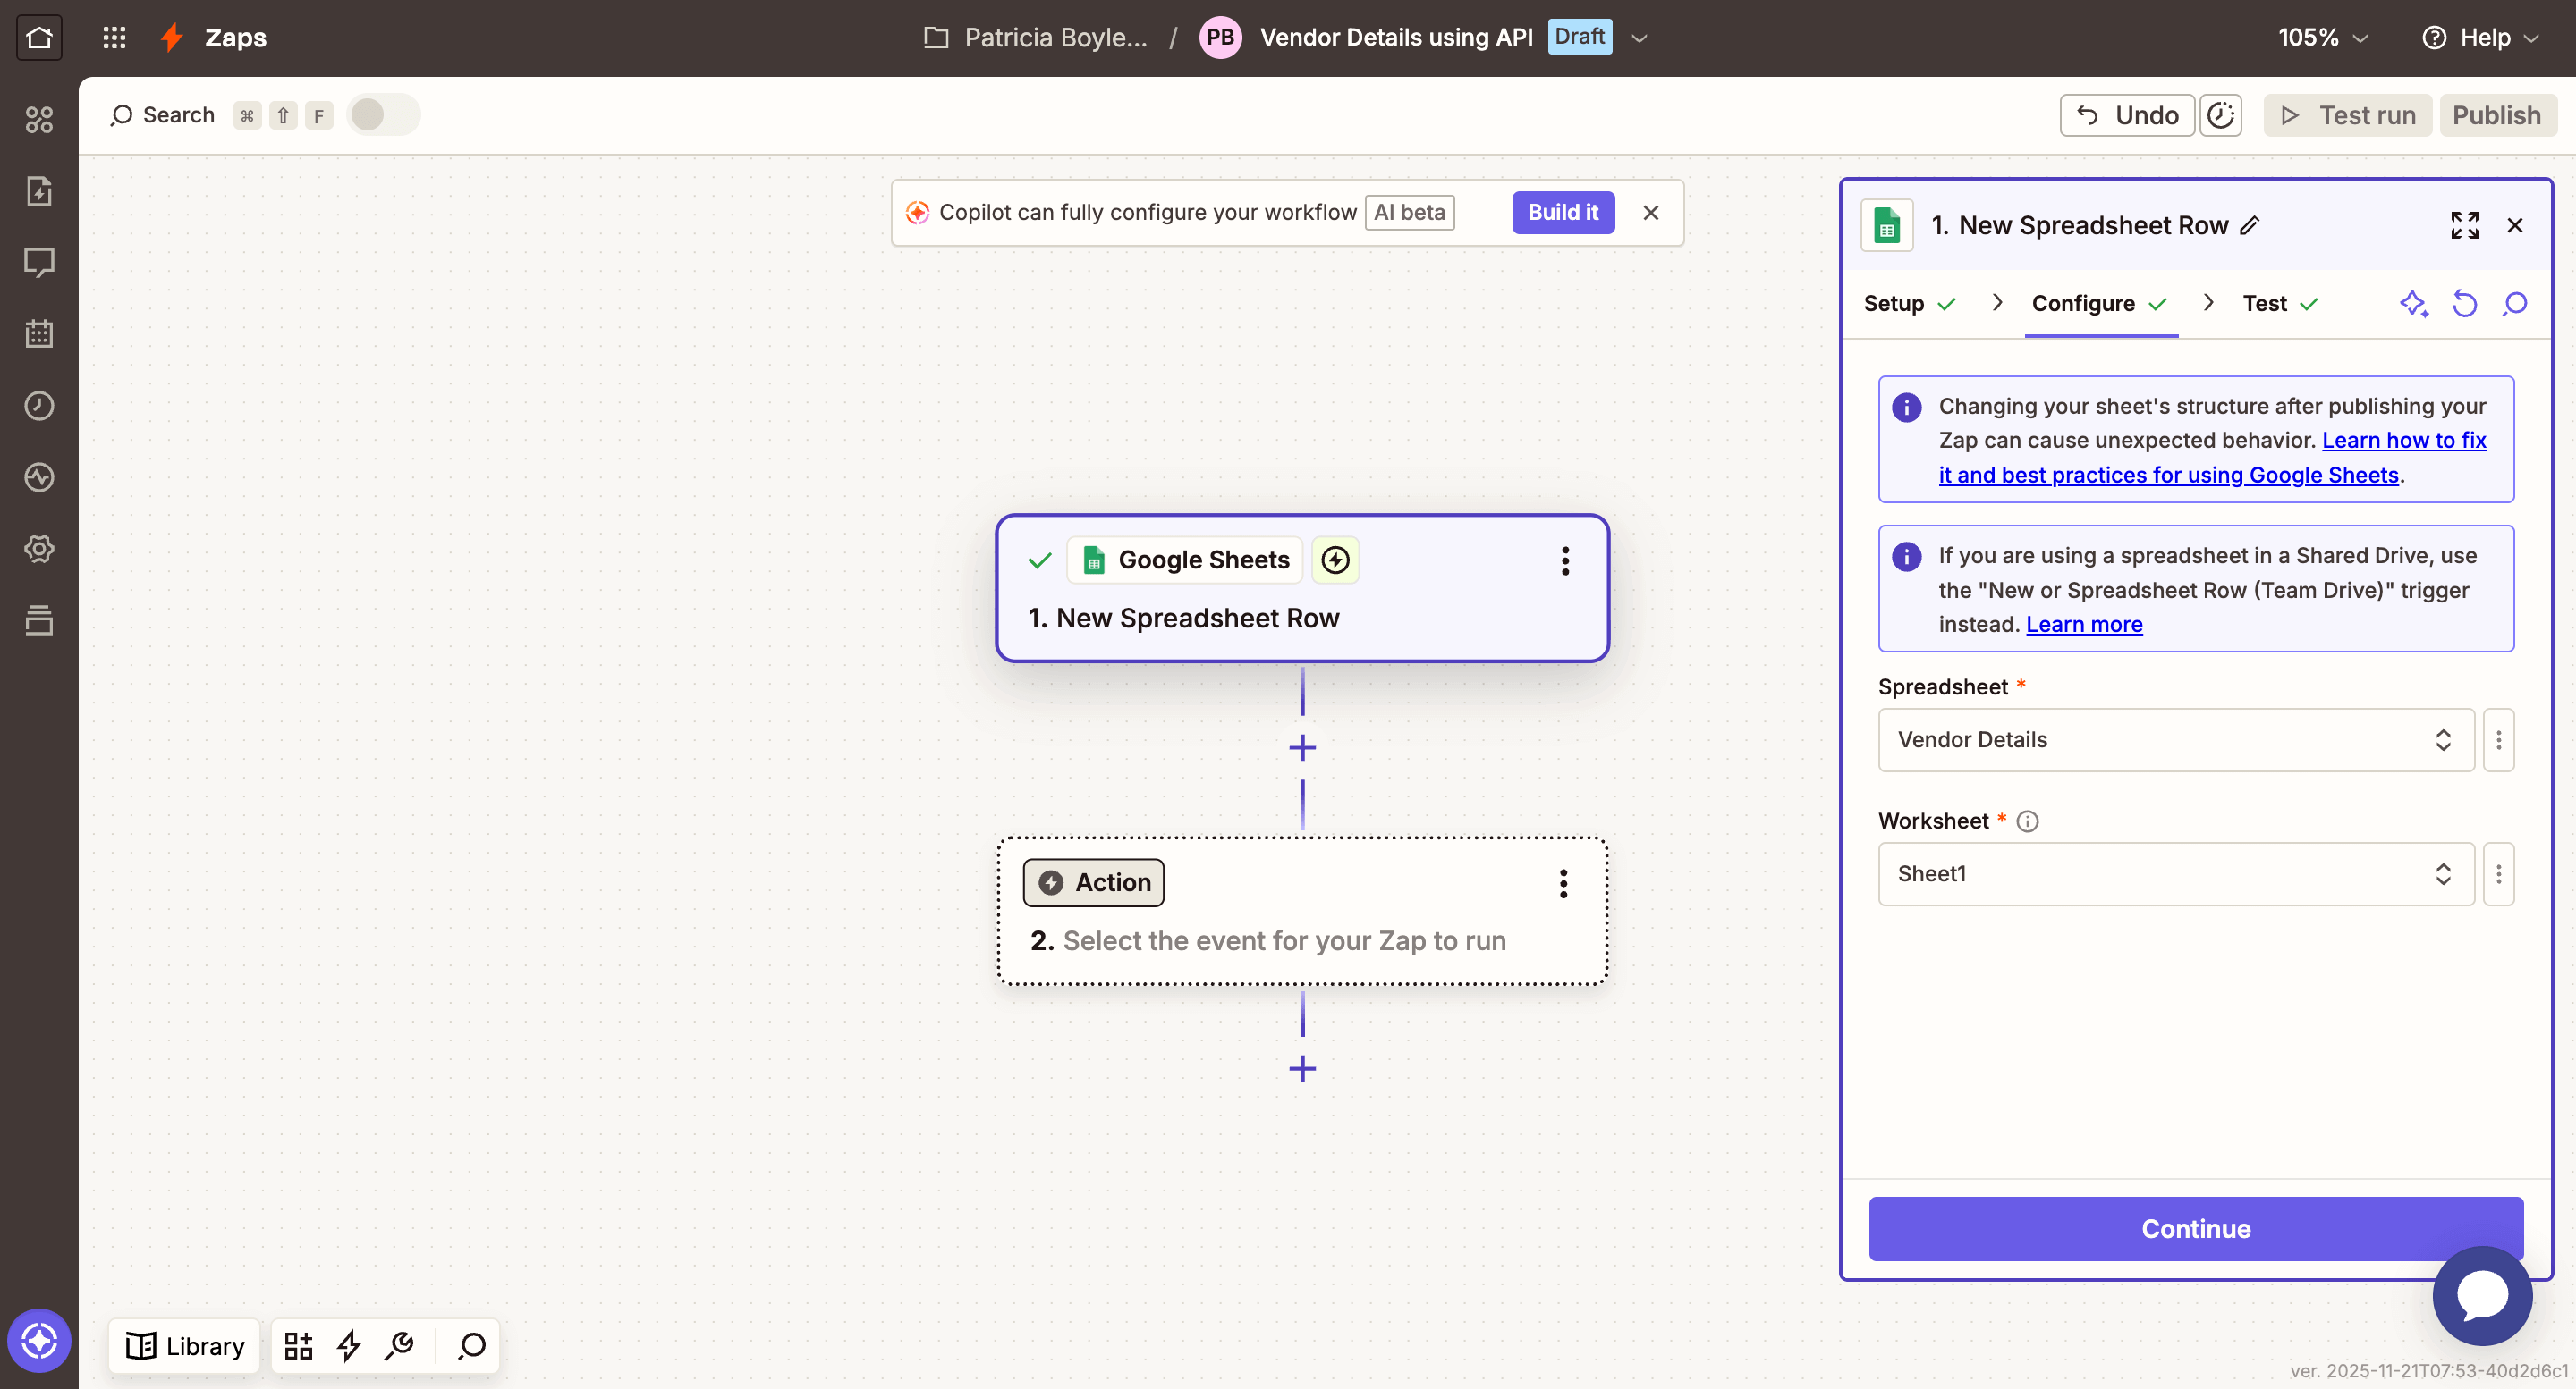Open app settings gear in left sidebar
The width and height of the screenshot is (2576, 1389).
40,548
